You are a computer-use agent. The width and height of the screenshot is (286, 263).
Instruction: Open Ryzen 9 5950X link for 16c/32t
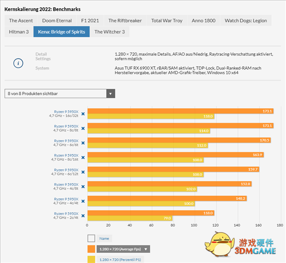point(66,111)
